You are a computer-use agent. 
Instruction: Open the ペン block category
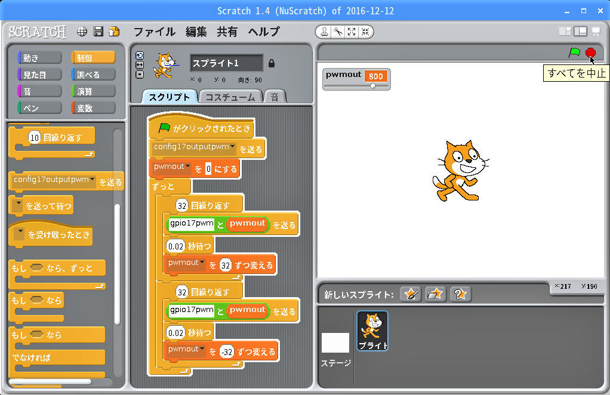coord(39,108)
